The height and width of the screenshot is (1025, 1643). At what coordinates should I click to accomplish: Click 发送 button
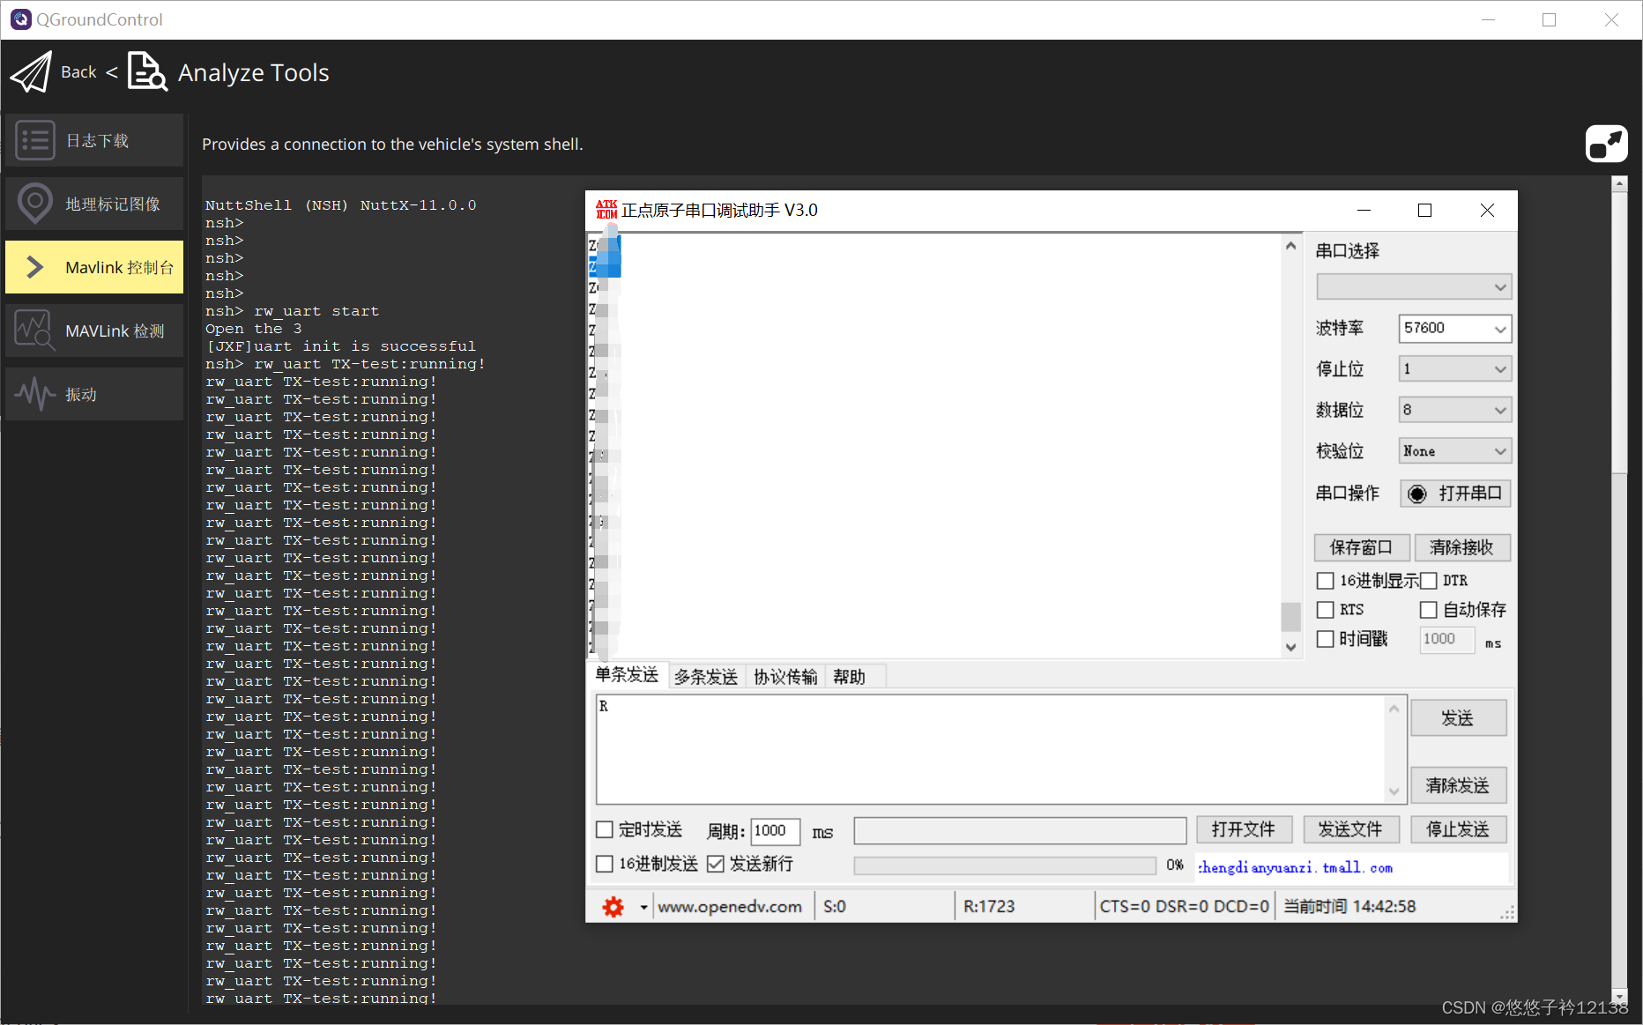(x=1458, y=718)
